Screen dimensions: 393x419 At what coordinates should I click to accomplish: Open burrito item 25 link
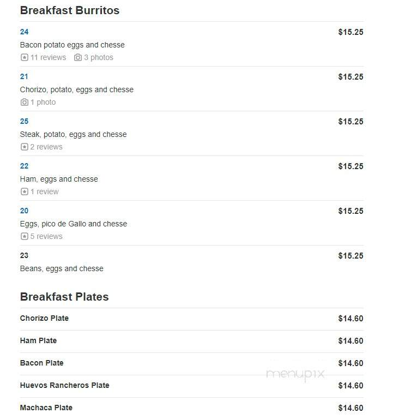[24, 121]
